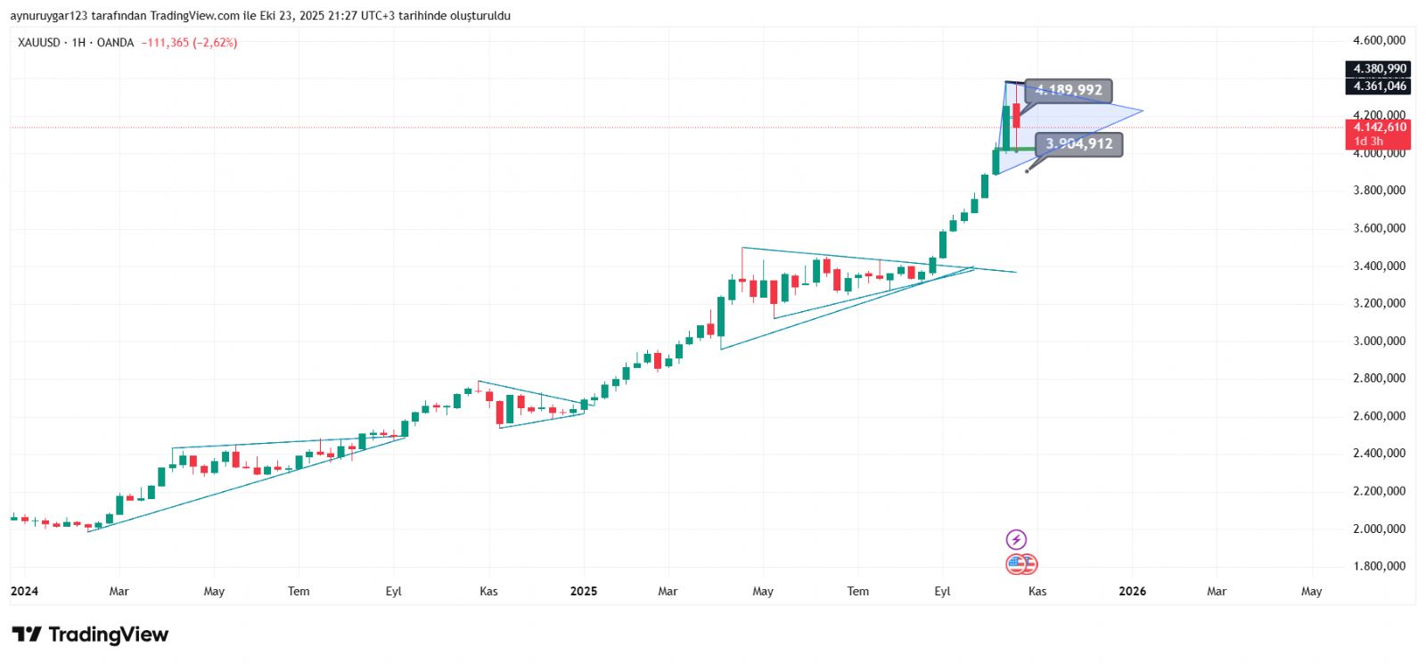Click the TradingView.com text in header
This screenshot has width=1426, height=664.
coord(194,16)
